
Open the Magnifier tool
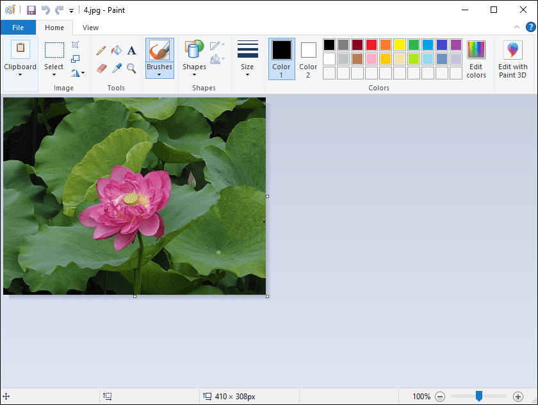coord(131,68)
